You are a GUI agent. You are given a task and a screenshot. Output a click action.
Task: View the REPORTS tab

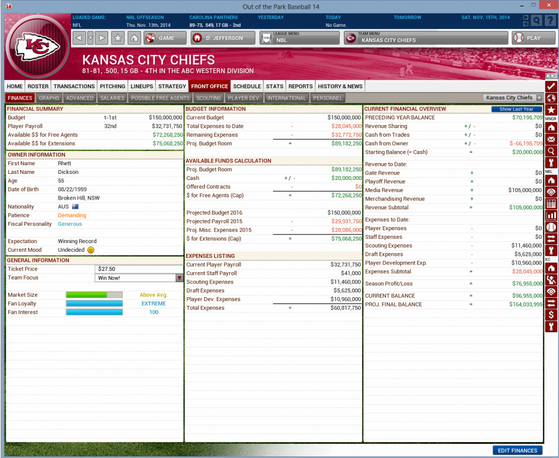(301, 86)
